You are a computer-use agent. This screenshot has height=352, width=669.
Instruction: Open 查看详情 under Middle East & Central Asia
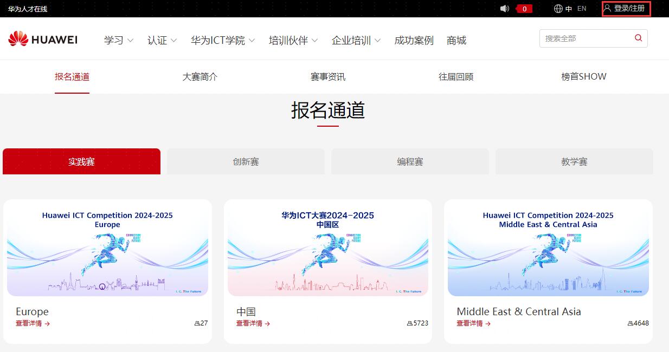[474, 323]
